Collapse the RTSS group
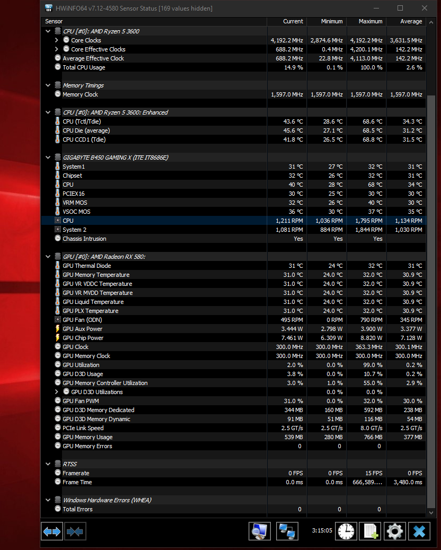The height and width of the screenshot is (550, 441). [48, 464]
